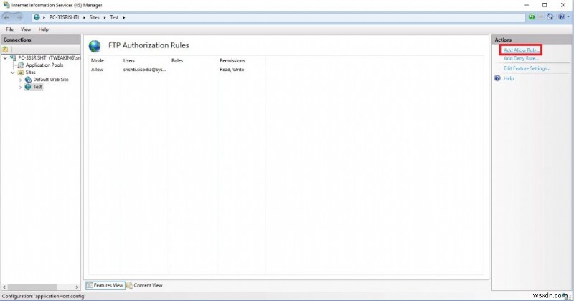Click the Help link in Actions
The image size is (574, 301).
click(x=509, y=78)
